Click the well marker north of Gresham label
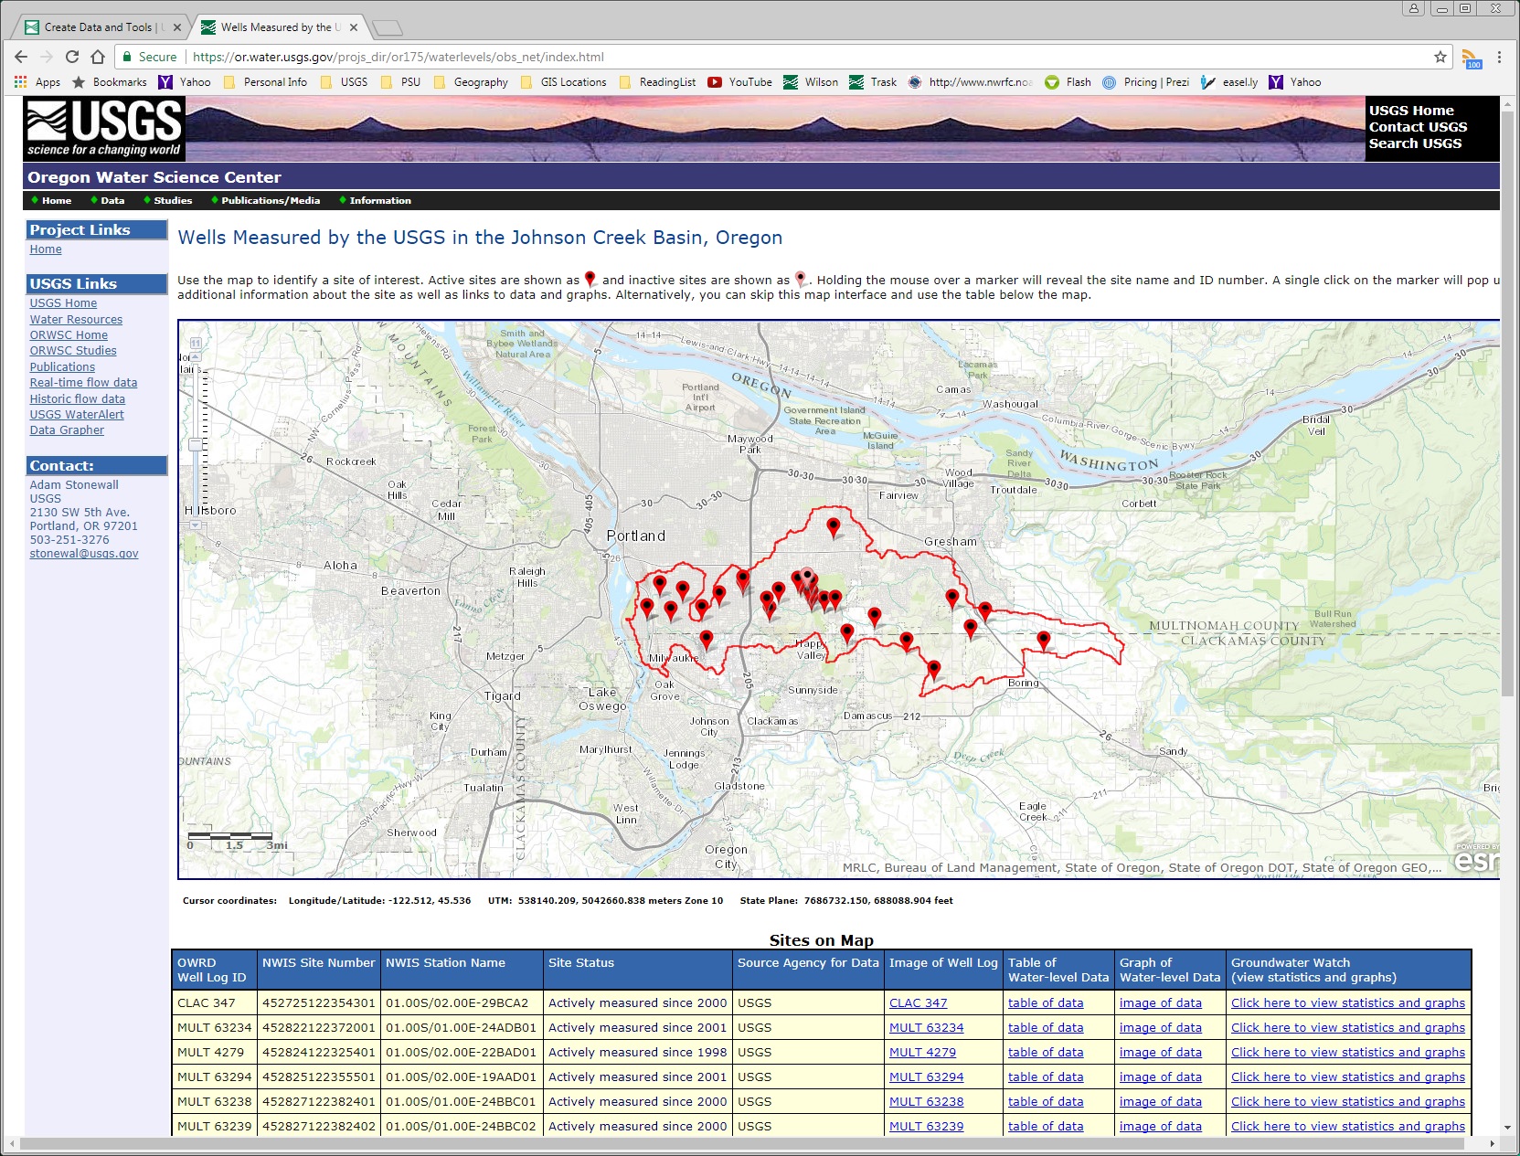This screenshot has width=1520, height=1156. pos(834,527)
